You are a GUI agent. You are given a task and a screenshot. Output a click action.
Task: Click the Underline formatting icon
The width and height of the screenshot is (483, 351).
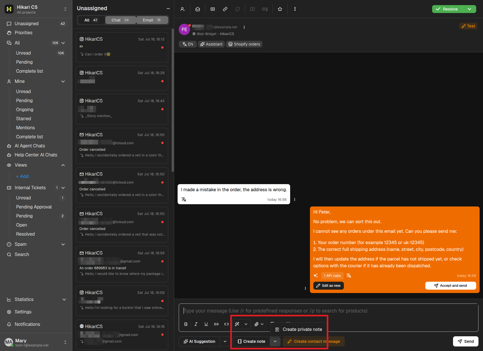point(206,324)
